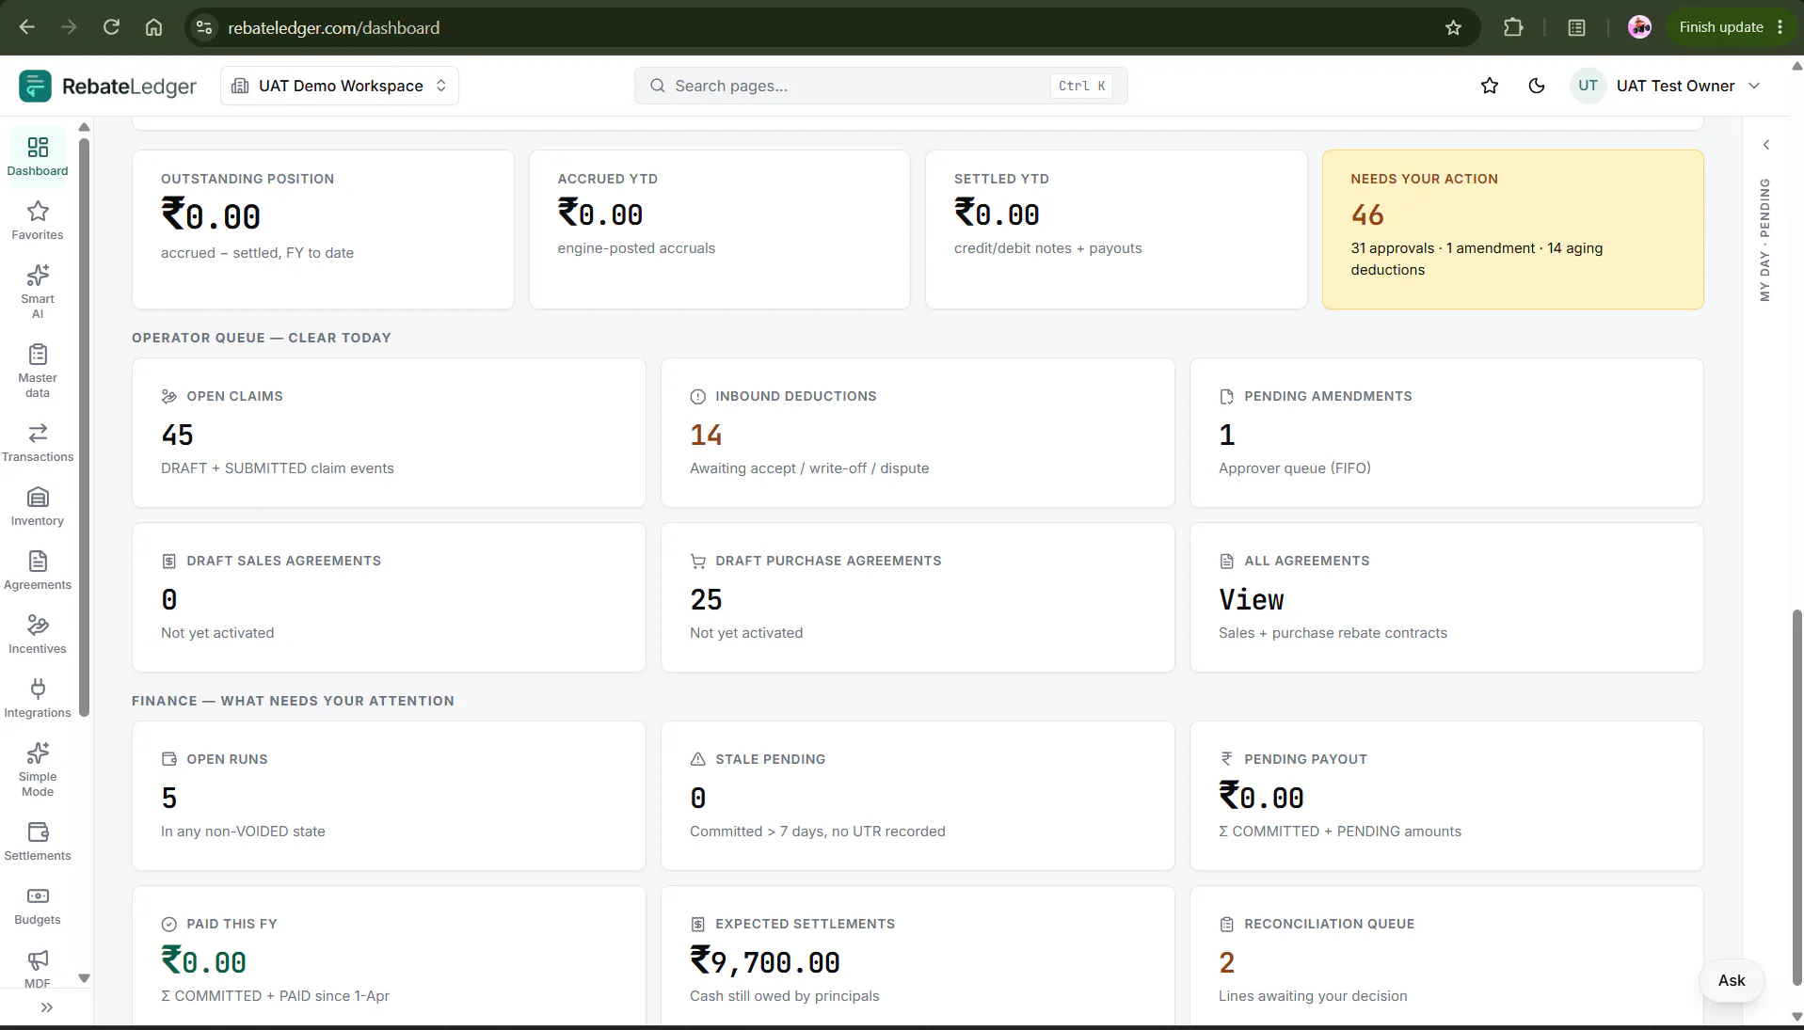Open Settlements in the sidebar

coord(38,841)
